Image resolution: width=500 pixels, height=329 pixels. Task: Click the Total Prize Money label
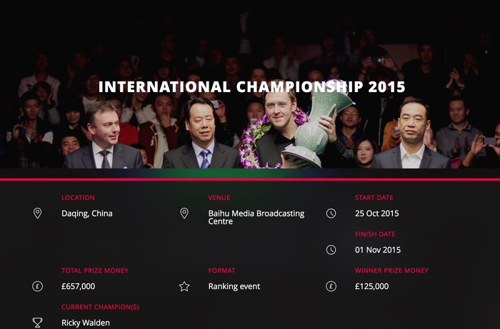pos(95,270)
